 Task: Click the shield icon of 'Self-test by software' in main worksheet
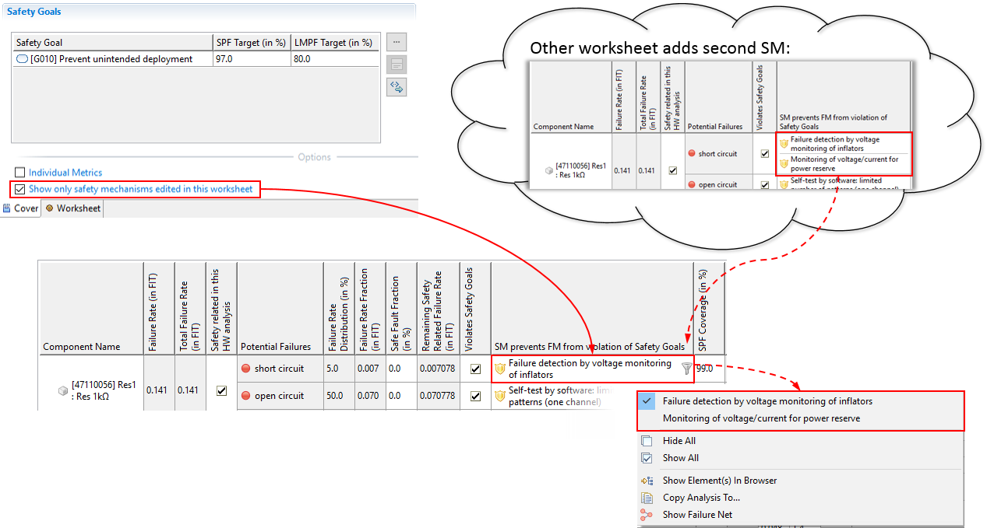tap(500, 396)
